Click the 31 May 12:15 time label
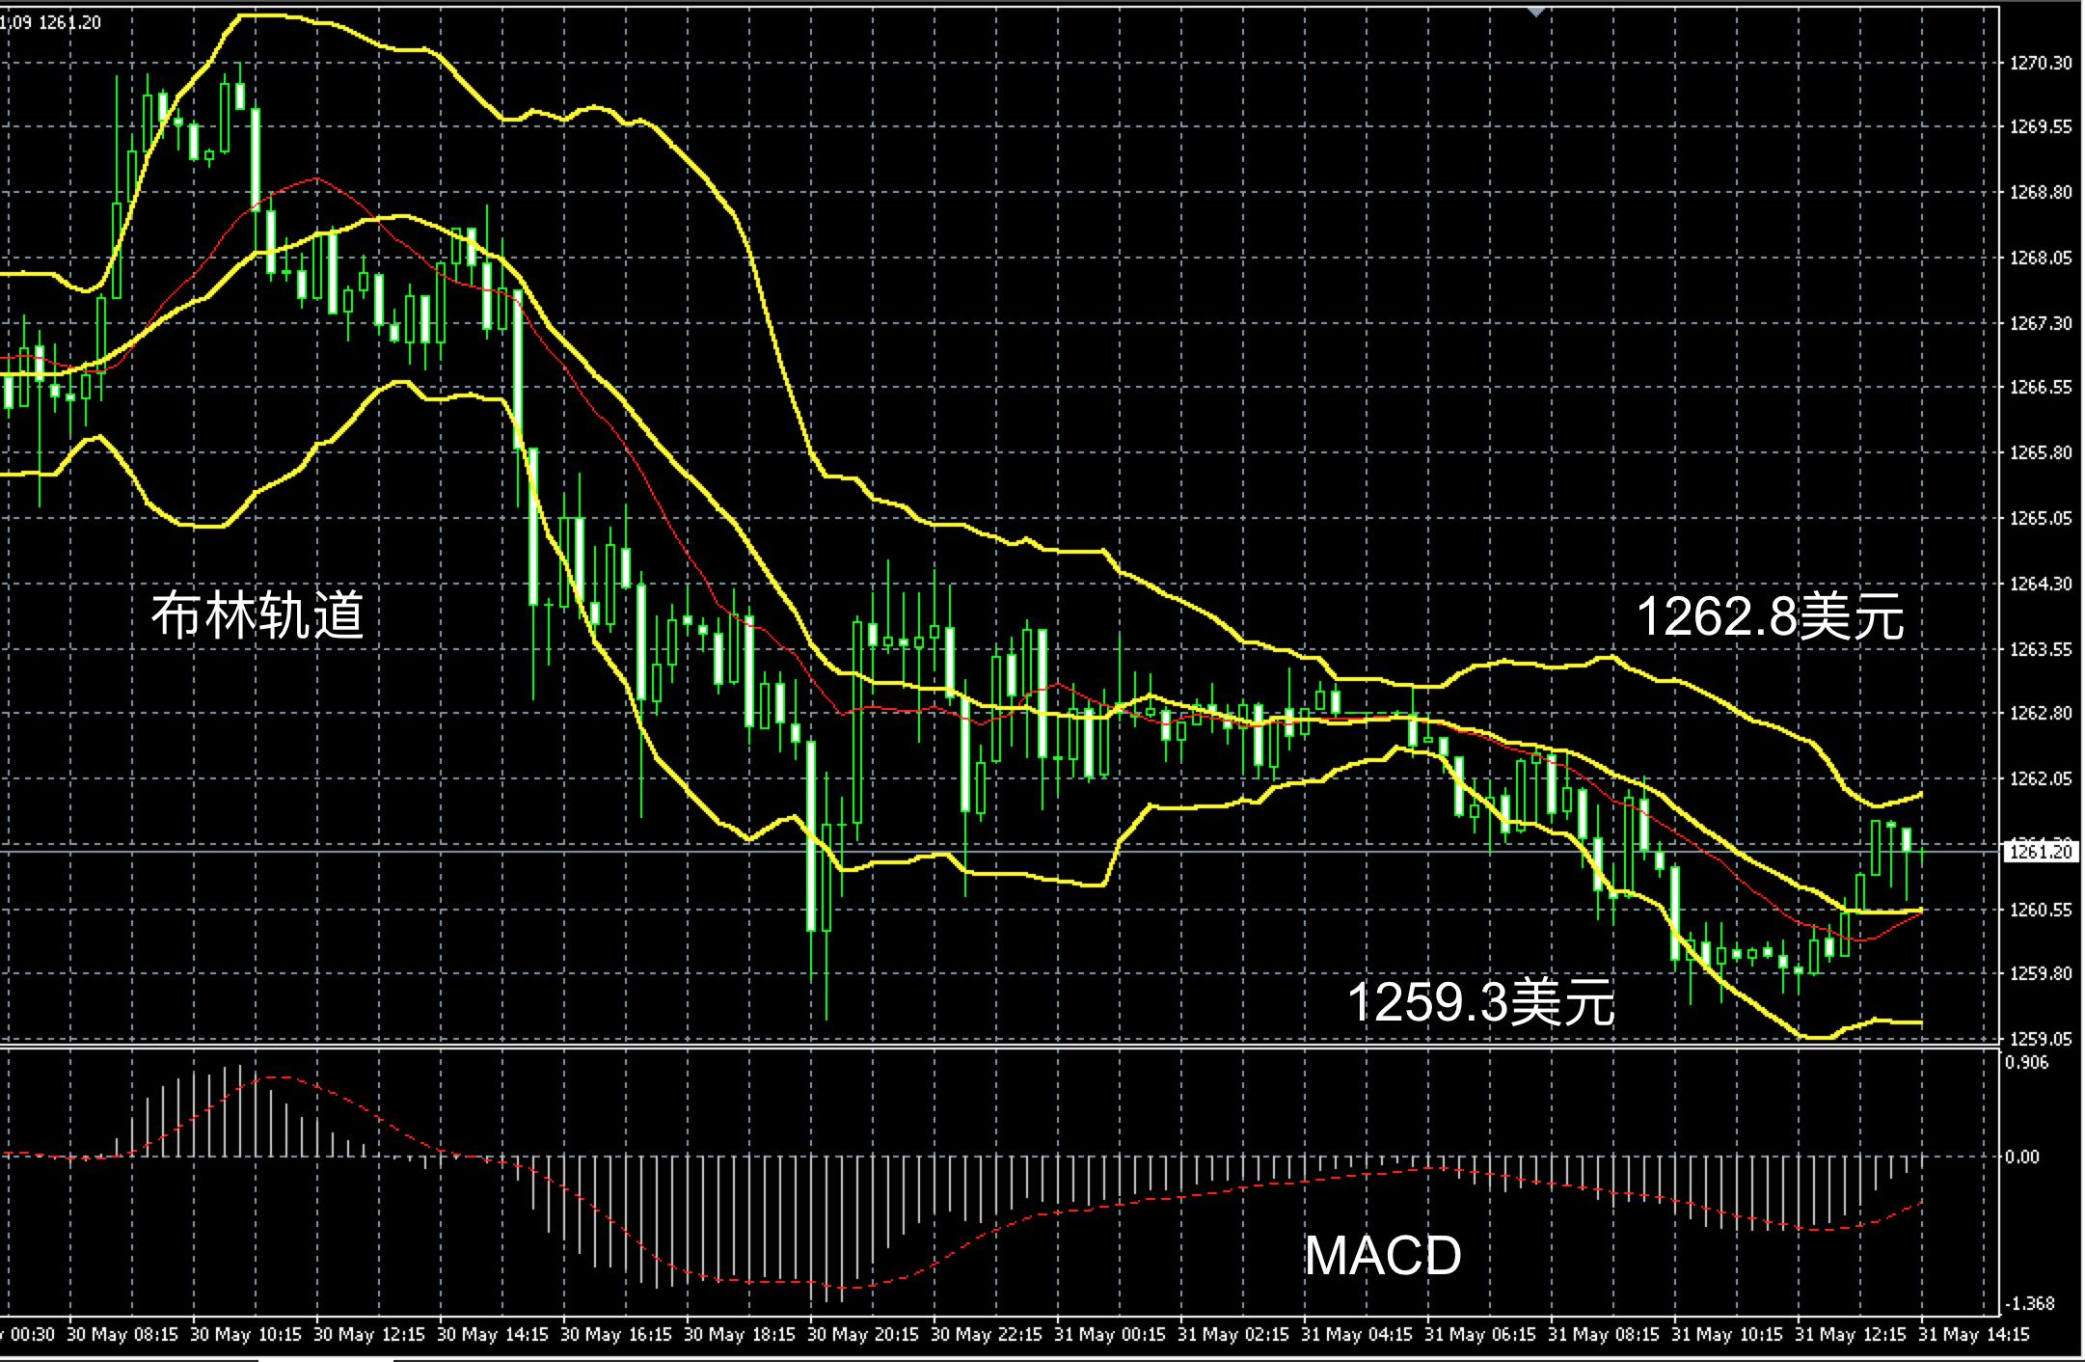Viewport: 2085px width, 1362px height. coord(1851,1335)
